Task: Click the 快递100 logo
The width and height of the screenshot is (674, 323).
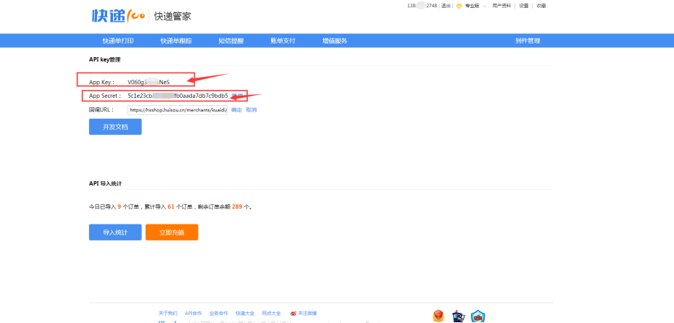Action: [118, 15]
